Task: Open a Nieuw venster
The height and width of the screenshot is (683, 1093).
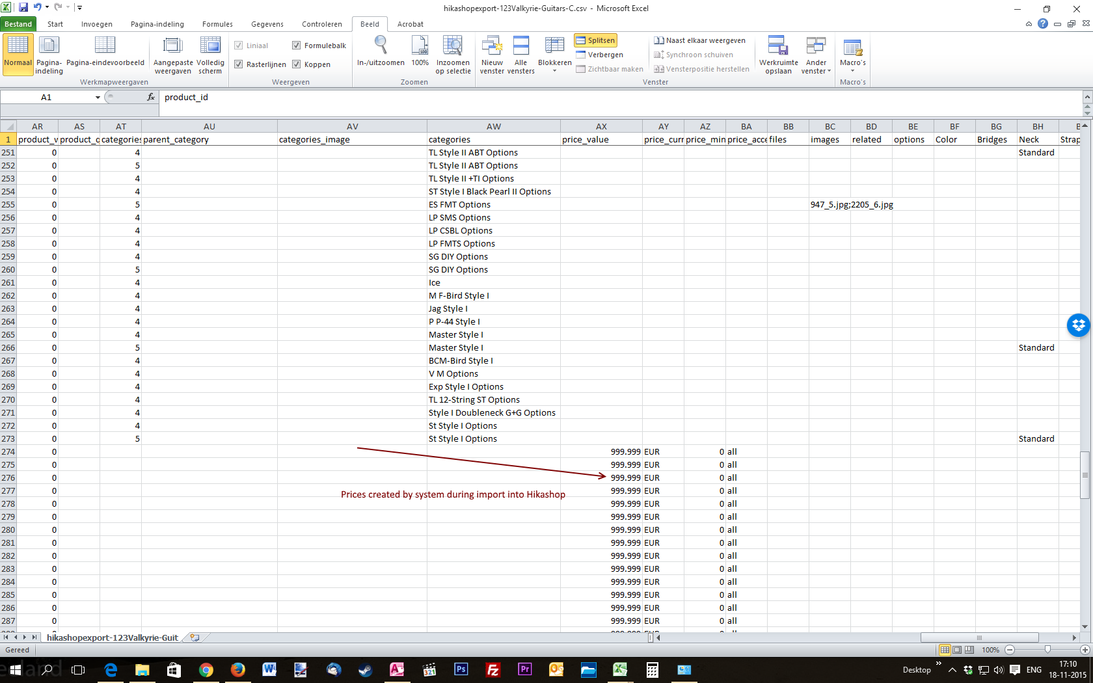Action: pyautogui.click(x=492, y=46)
